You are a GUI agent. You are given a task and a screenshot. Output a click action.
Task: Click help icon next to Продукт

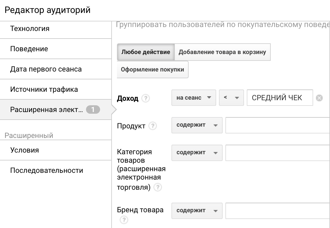coord(152,126)
